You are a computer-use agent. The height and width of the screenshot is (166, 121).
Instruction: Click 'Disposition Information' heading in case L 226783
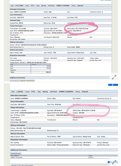(x=19, y=139)
